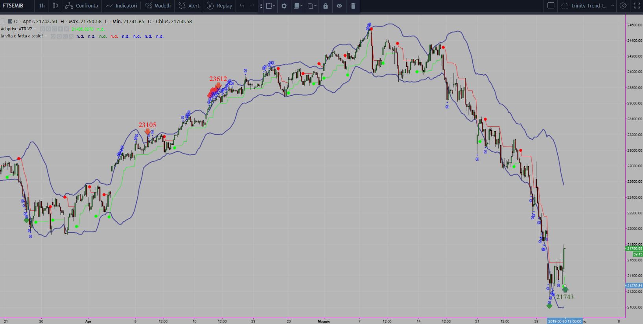This screenshot has width=643, height=324.
Task: Expand the Adaptive ATR V2 legend arrow
Action: point(35,29)
